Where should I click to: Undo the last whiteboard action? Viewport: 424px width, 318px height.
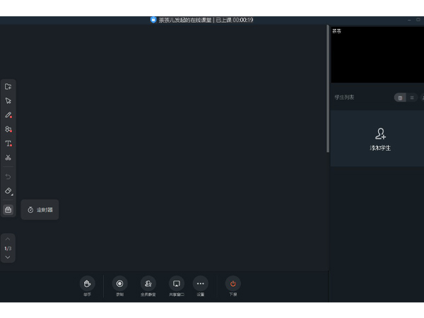8,177
